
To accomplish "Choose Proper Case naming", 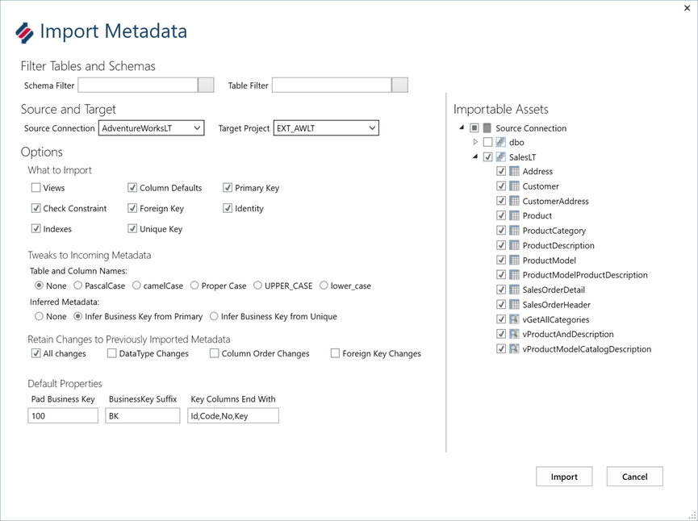I will (194, 286).
